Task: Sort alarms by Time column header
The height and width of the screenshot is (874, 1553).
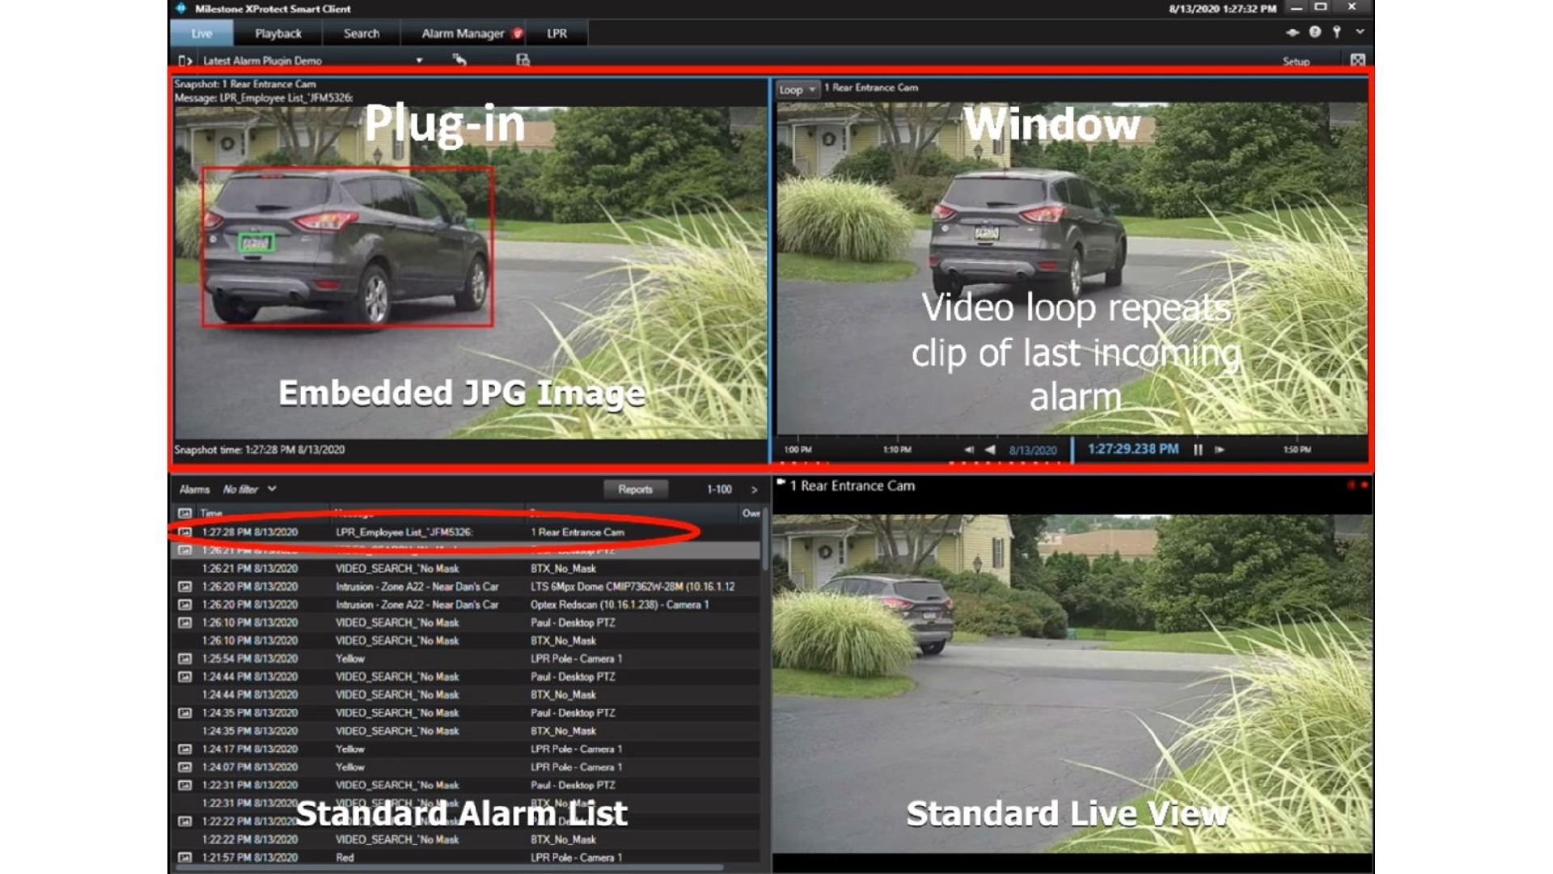Action: pos(211,513)
